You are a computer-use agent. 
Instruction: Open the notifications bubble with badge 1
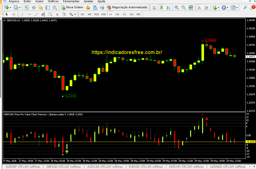pos(253,7)
